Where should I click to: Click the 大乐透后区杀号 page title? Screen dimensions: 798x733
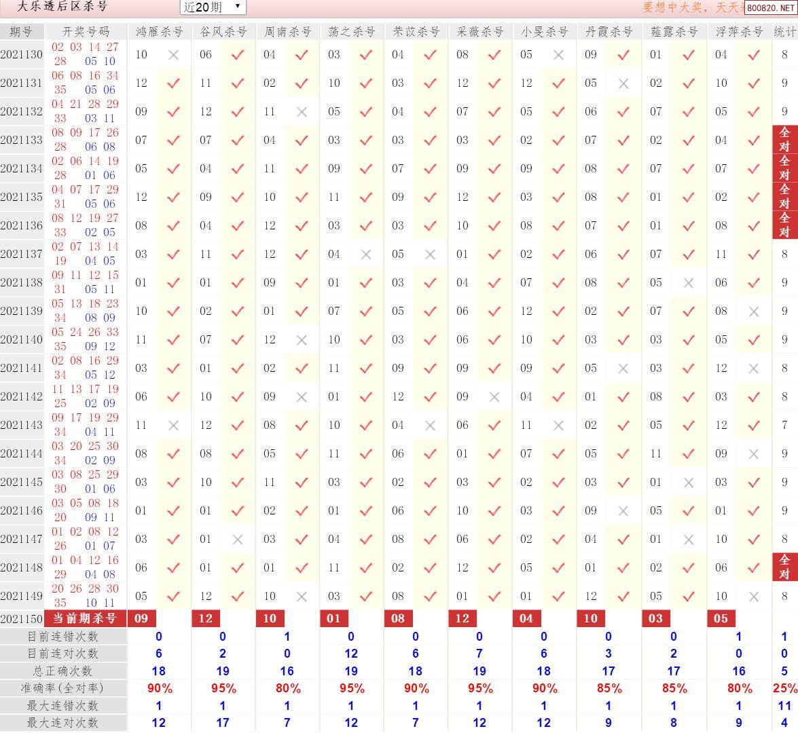(x=62, y=7)
